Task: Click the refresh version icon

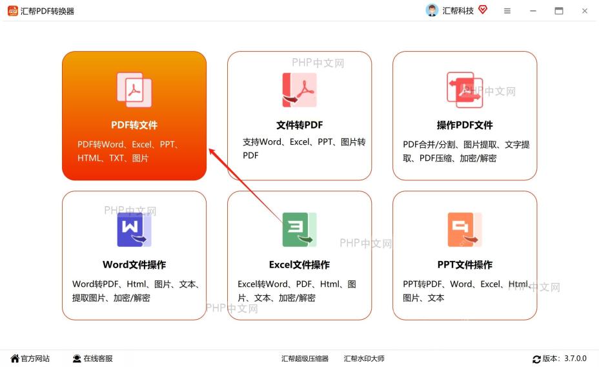Action: [536, 359]
